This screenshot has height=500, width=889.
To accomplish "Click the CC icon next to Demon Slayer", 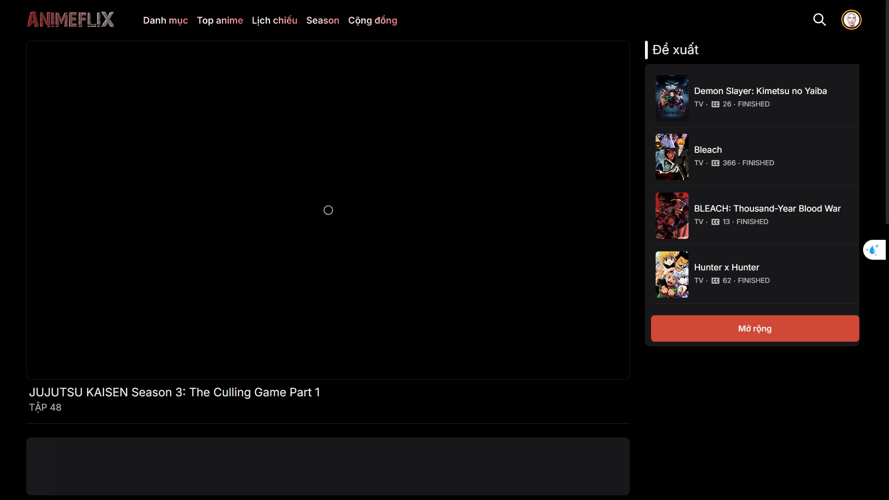I will click(x=716, y=104).
